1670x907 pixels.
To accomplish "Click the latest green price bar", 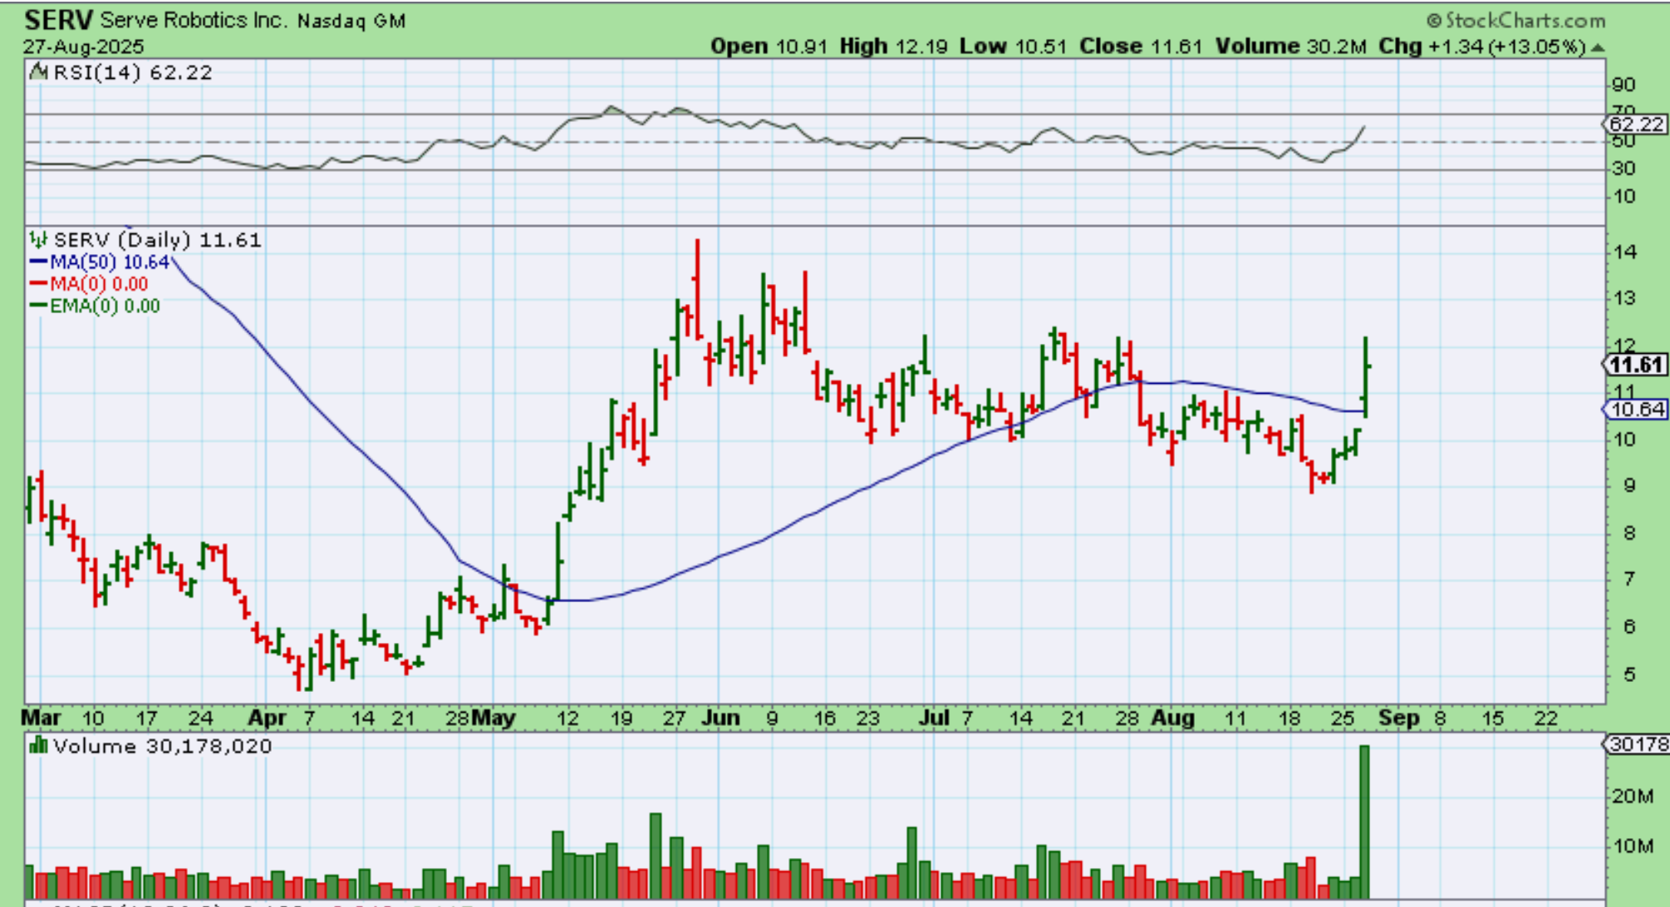I will point(1365,378).
